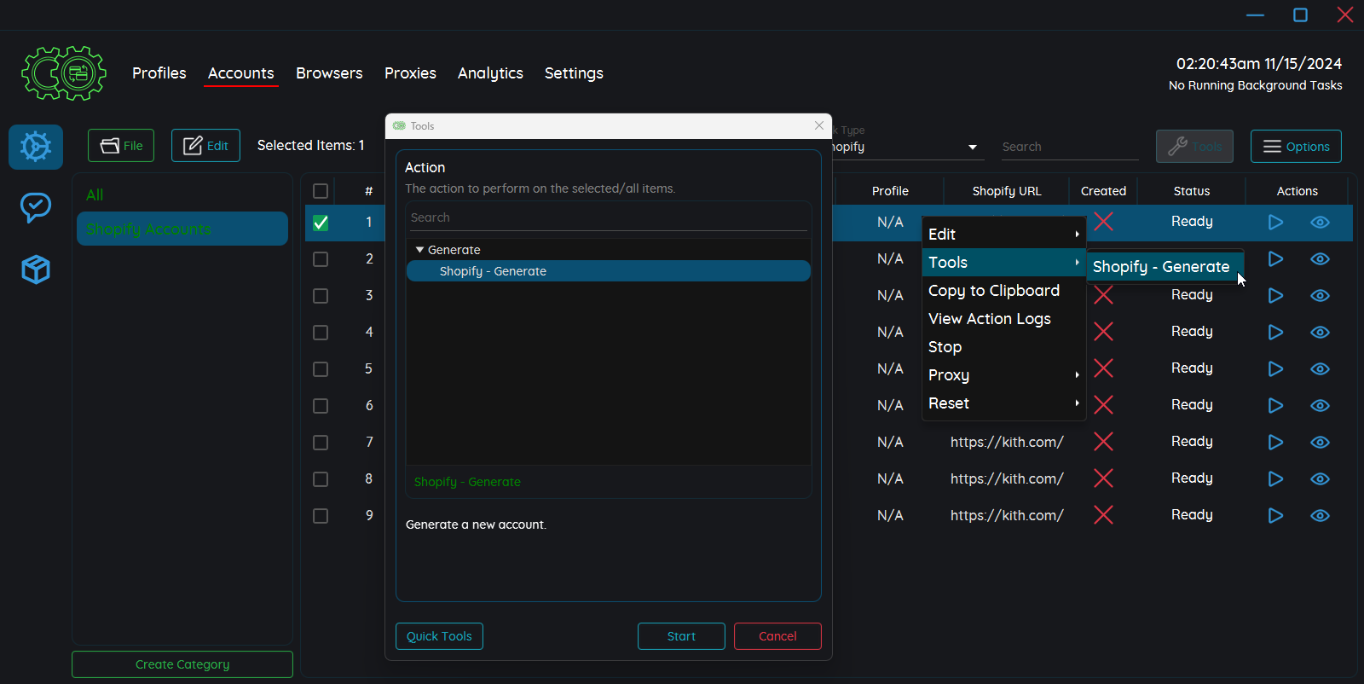Toggle the select-all header checkbox
This screenshot has width=1364, height=684.
pyautogui.click(x=321, y=191)
